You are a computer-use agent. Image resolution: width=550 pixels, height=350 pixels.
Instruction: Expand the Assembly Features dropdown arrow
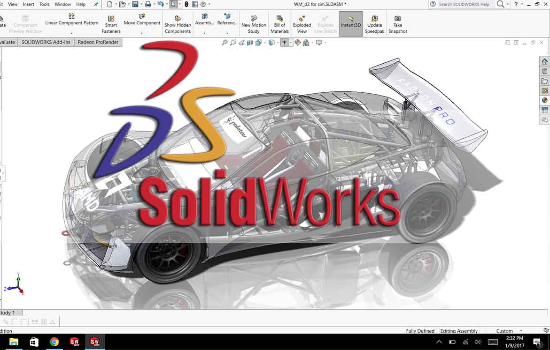(x=204, y=32)
